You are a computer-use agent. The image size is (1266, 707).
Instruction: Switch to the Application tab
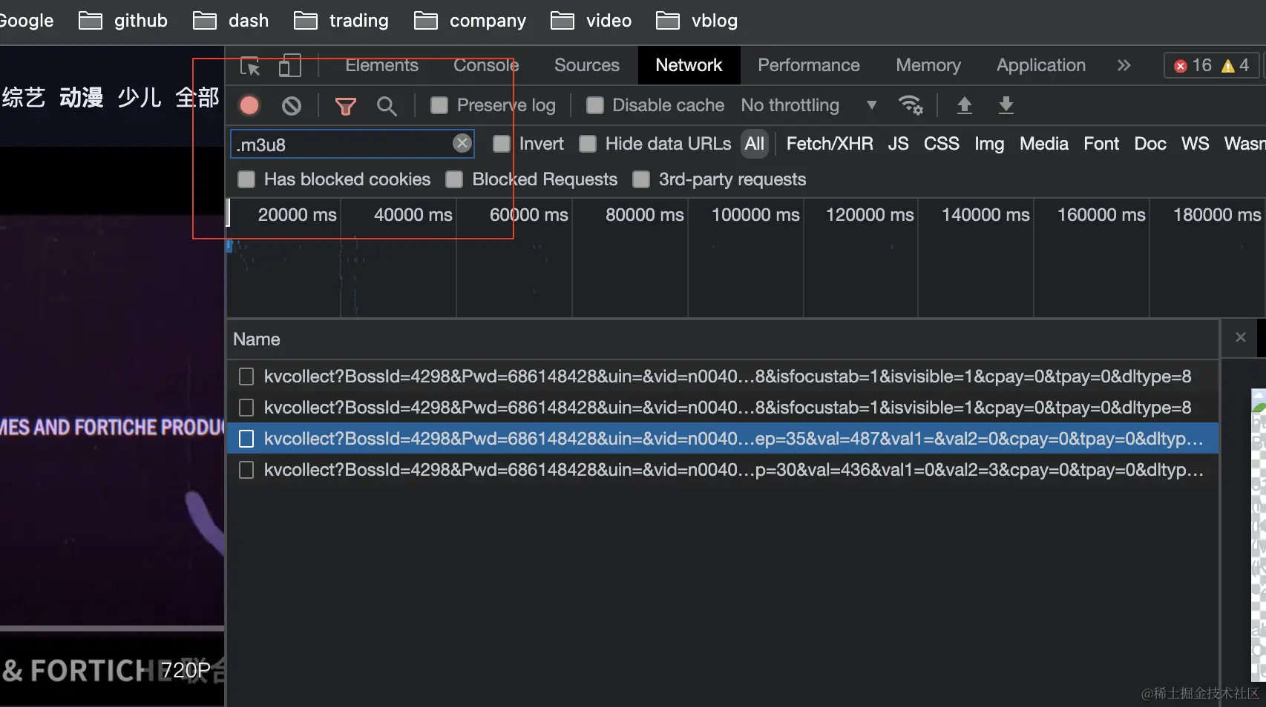pos(1041,65)
